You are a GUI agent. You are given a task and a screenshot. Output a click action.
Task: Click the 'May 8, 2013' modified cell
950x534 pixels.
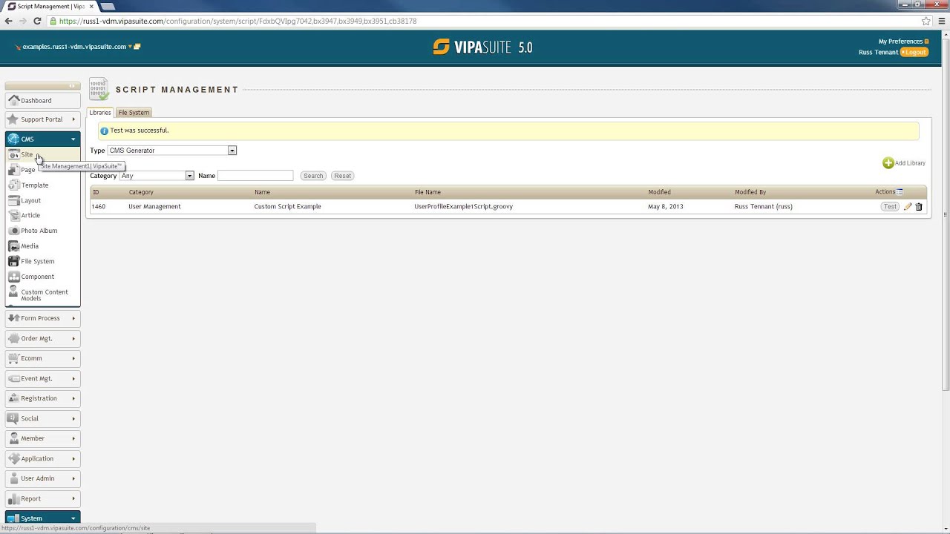click(665, 207)
